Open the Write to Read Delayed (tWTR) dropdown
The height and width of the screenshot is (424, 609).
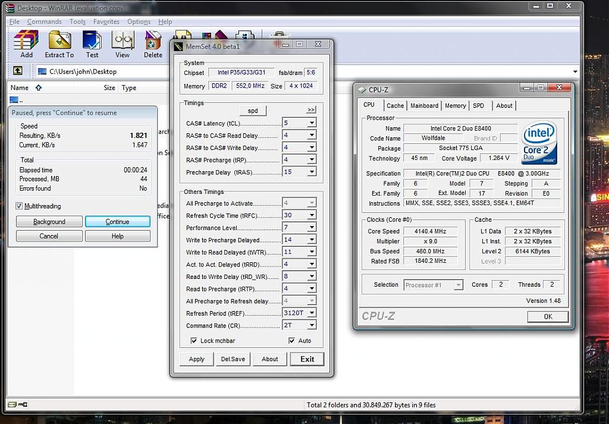(x=312, y=252)
